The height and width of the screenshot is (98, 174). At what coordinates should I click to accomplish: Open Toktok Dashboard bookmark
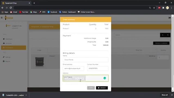pyautogui.click(x=67, y=12)
